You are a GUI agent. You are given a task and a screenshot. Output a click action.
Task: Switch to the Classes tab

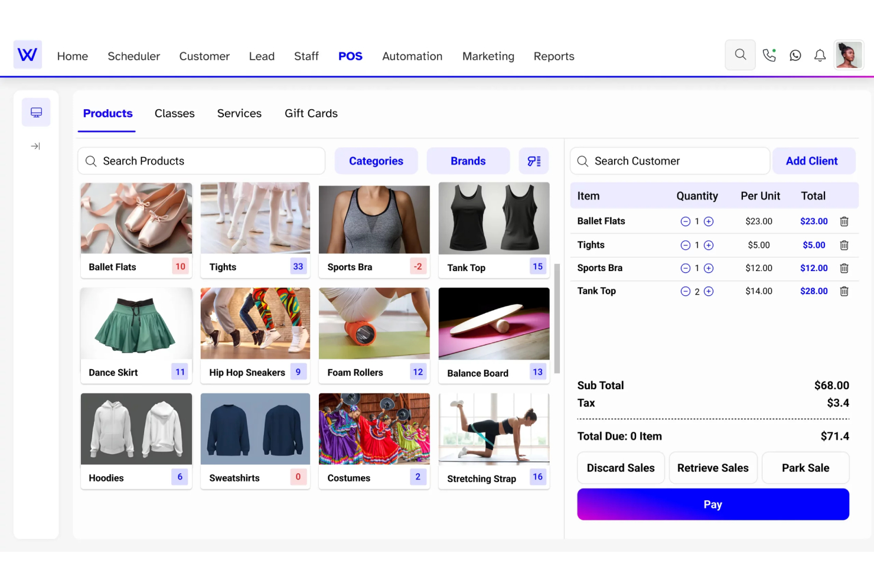(x=175, y=113)
